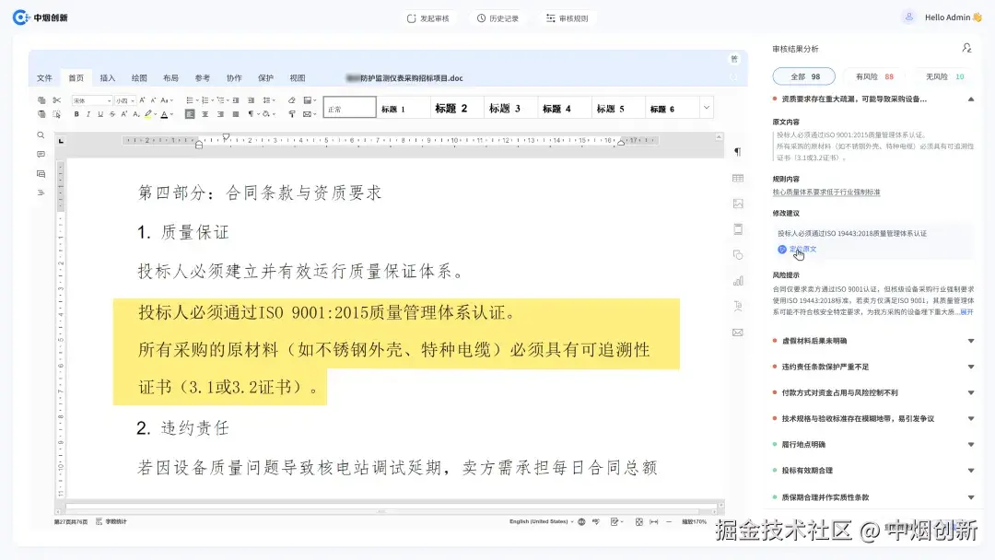The height and width of the screenshot is (560, 995).
Task: Click the fit-to-width icon near the zoom controls
Action: tap(654, 522)
